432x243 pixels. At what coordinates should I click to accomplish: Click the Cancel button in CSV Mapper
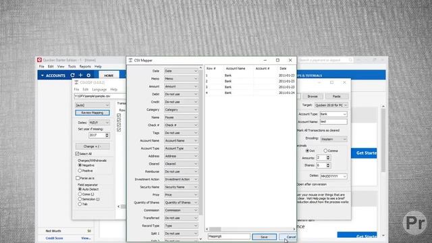coord(288,237)
